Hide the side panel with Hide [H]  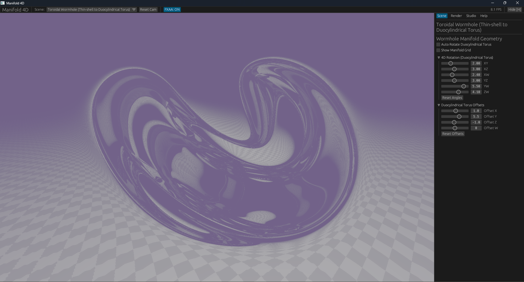pyautogui.click(x=515, y=10)
